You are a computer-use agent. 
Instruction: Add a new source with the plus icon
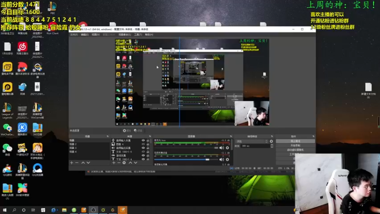[114, 163]
